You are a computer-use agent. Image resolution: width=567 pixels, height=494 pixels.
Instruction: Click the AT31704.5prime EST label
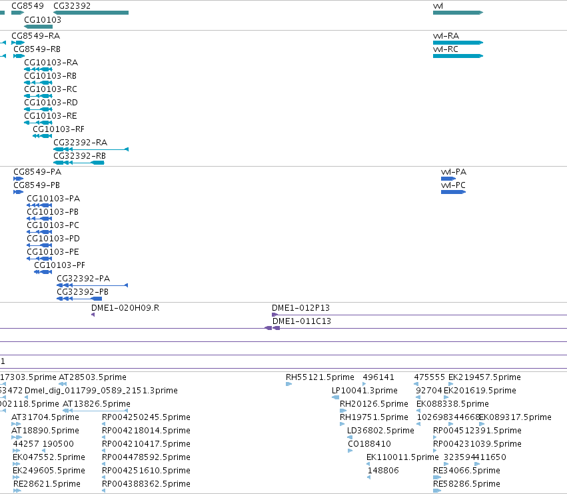click(45, 417)
